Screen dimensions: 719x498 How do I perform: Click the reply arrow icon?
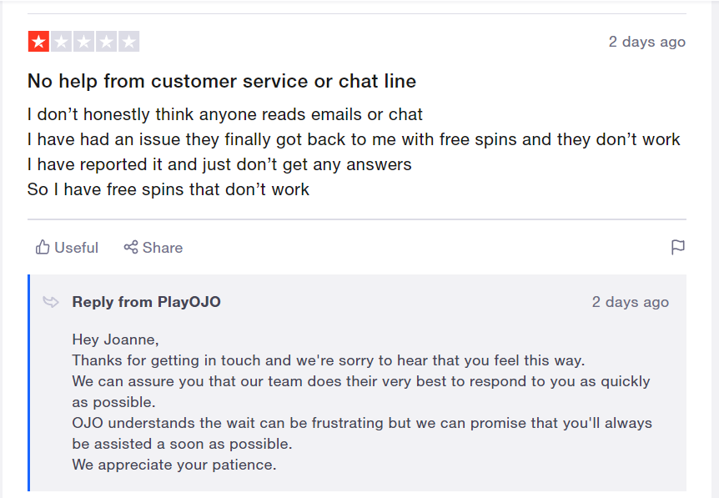point(52,302)
